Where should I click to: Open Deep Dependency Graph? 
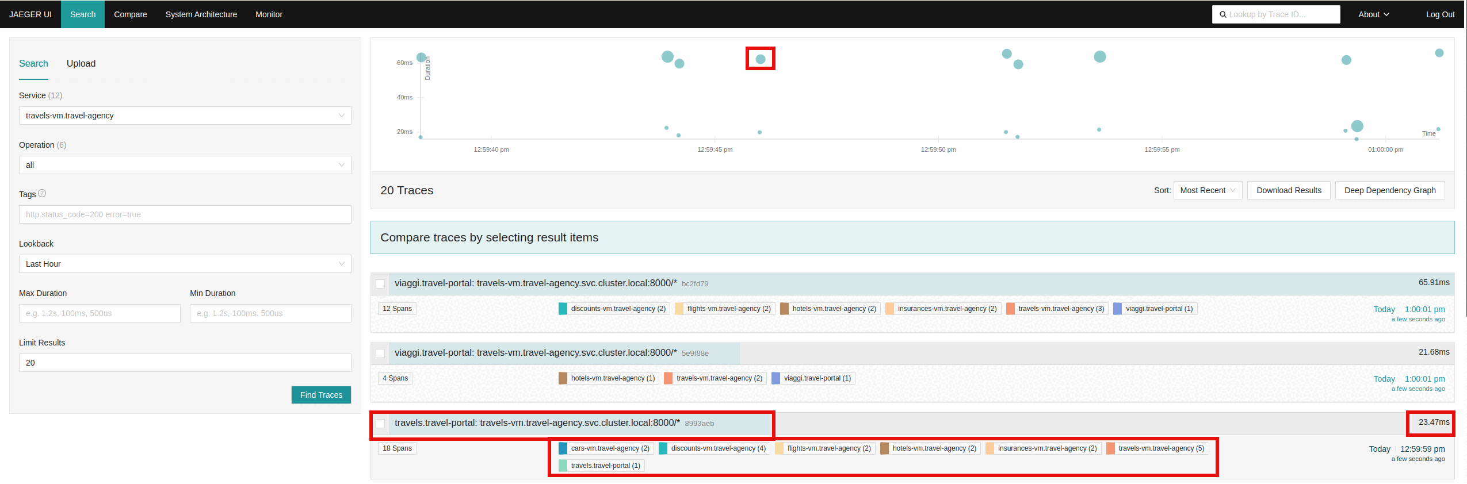[1390, 190]
